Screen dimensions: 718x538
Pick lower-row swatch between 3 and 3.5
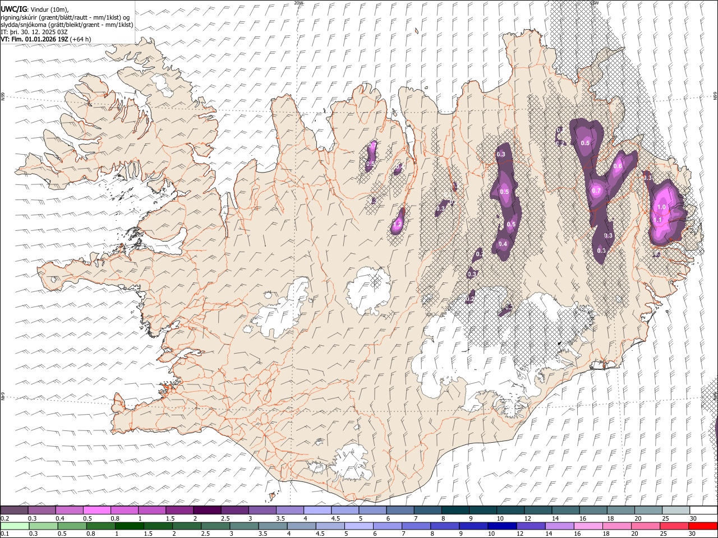point(245,526)
